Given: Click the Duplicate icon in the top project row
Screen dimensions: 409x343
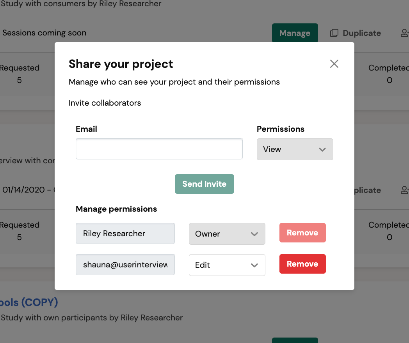Looking at the screenshot, I should pos(334,33).
